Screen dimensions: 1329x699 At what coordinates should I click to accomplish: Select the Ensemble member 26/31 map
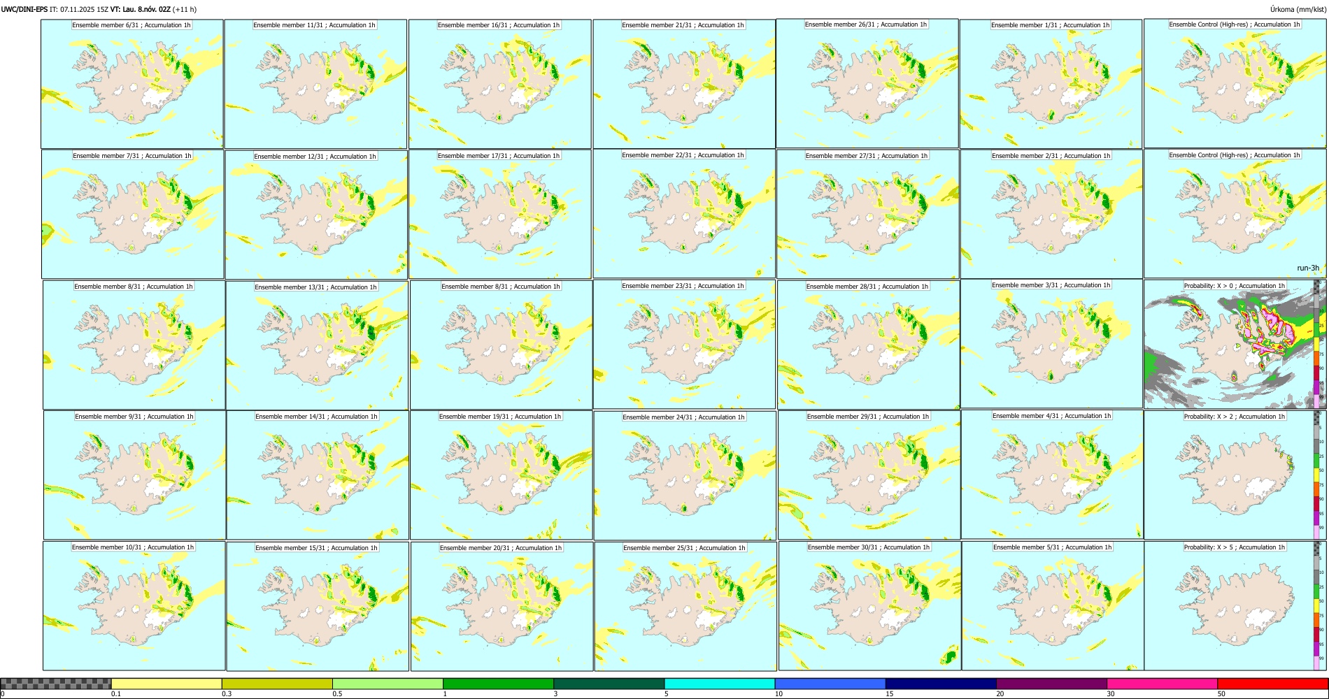point(867,83)
